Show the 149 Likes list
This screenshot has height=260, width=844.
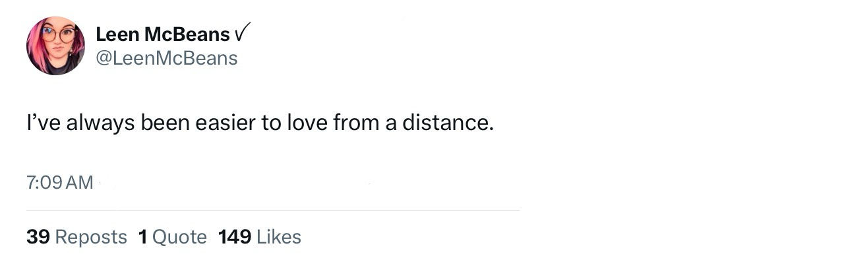260,237
